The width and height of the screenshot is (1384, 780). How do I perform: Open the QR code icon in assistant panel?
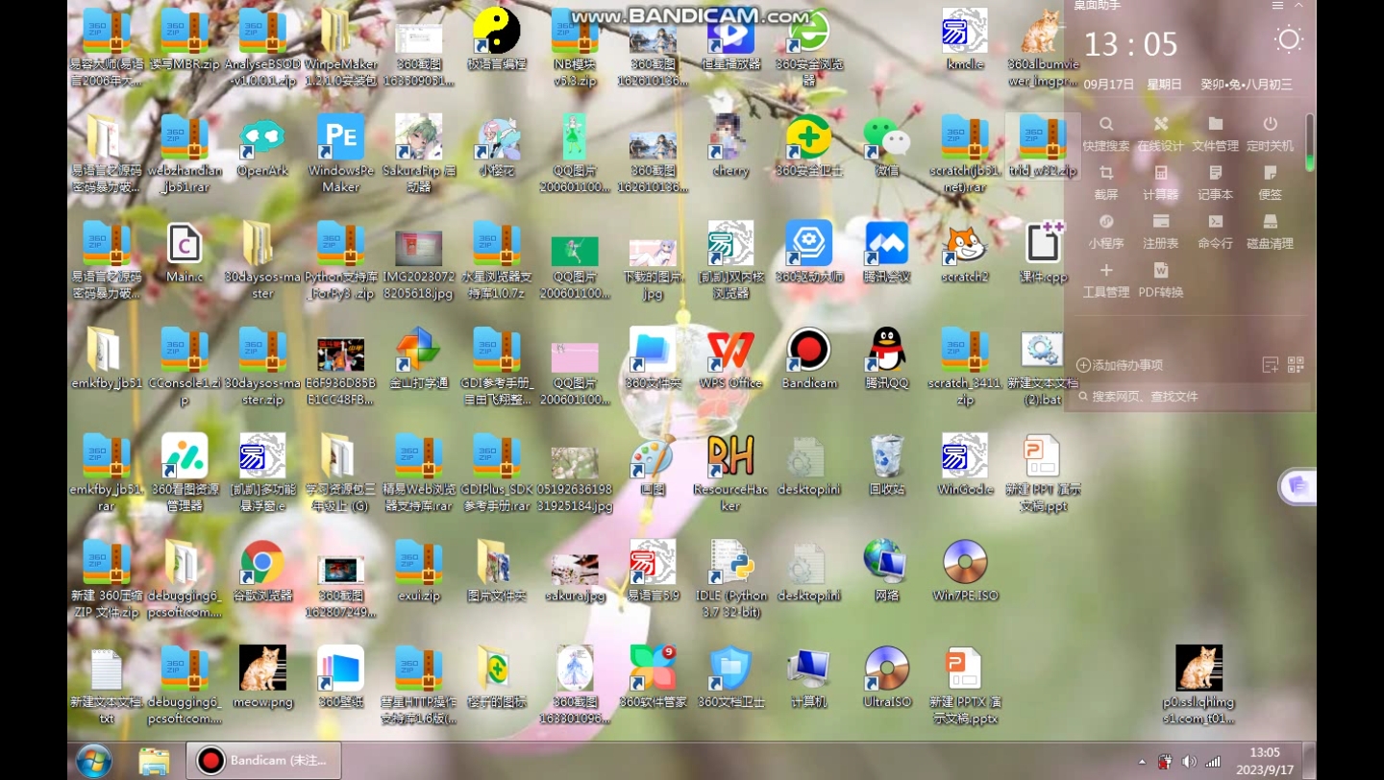click(1296, 365)
